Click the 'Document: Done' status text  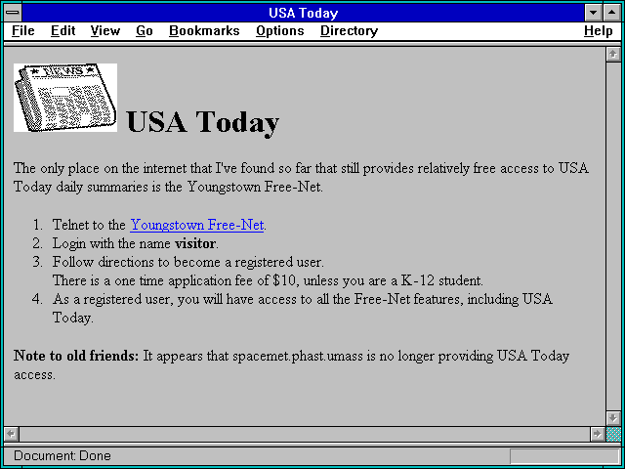click(x=62, y=455)
